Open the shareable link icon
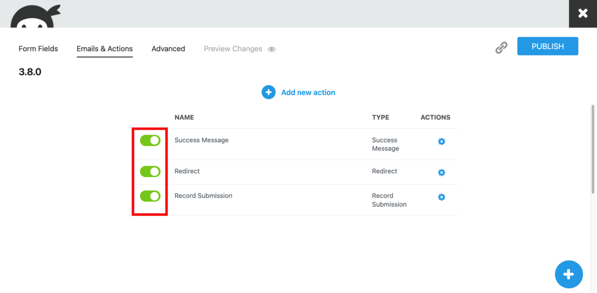597x293 pixels. pyautogui.click(x=501, y=47)
